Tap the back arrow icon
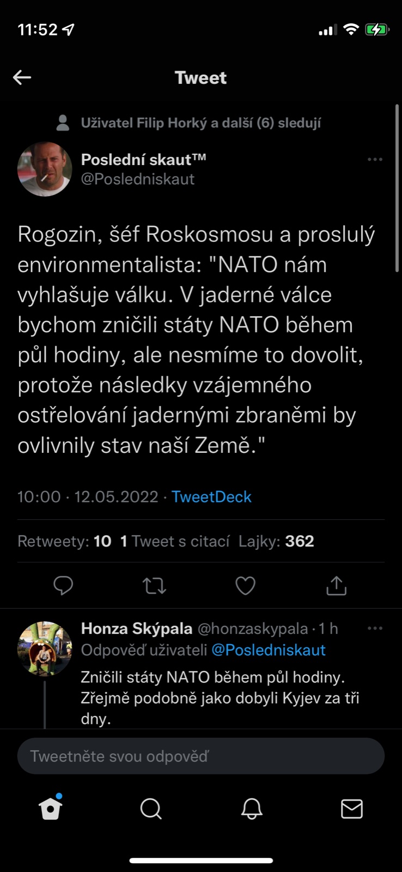402x872 pixels. point(22,77)
